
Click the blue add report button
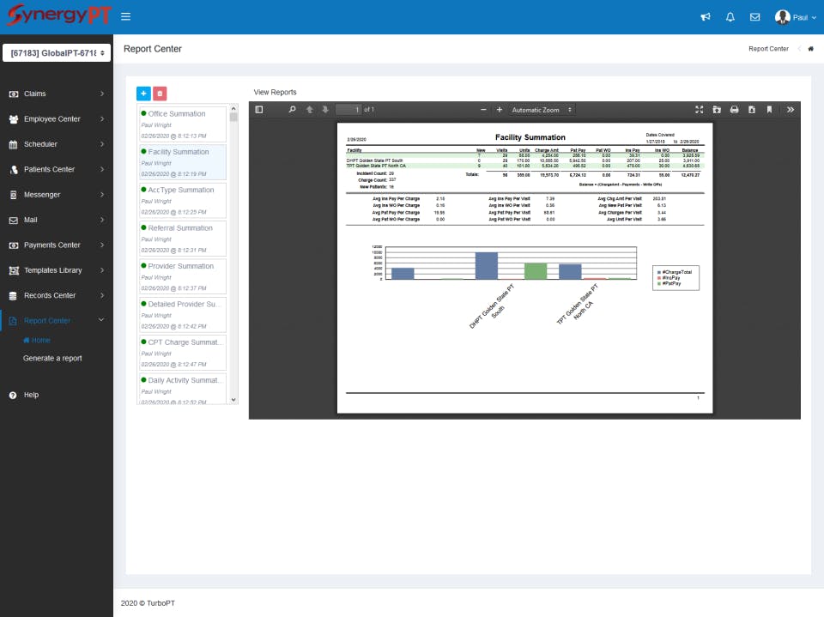click(x=143, y=93)
